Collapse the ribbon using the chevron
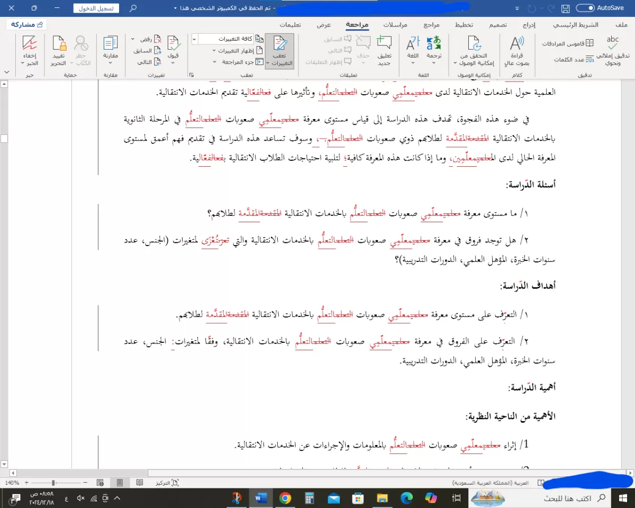The image size is (635, 508). (6, 71)
